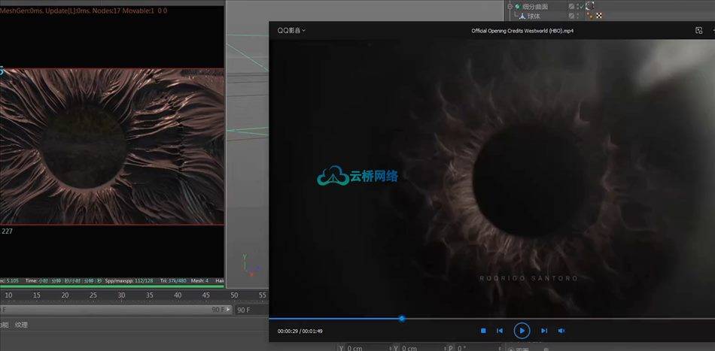Viewport: 715px width, 351px height.
Task: Click frame 40 on the timeline ruler
Action: pyautogui.click(x=178, y=295)
